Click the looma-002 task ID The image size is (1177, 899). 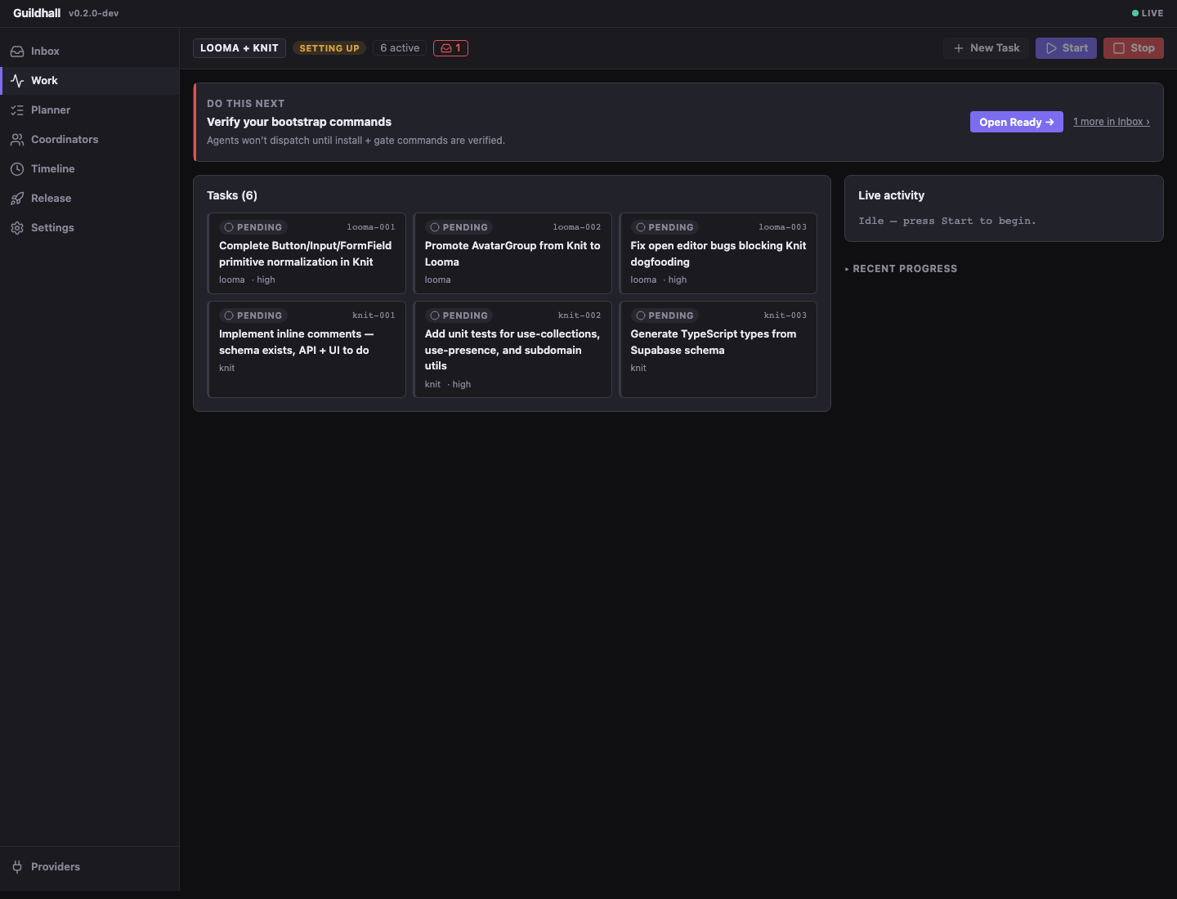pos(577,227)
